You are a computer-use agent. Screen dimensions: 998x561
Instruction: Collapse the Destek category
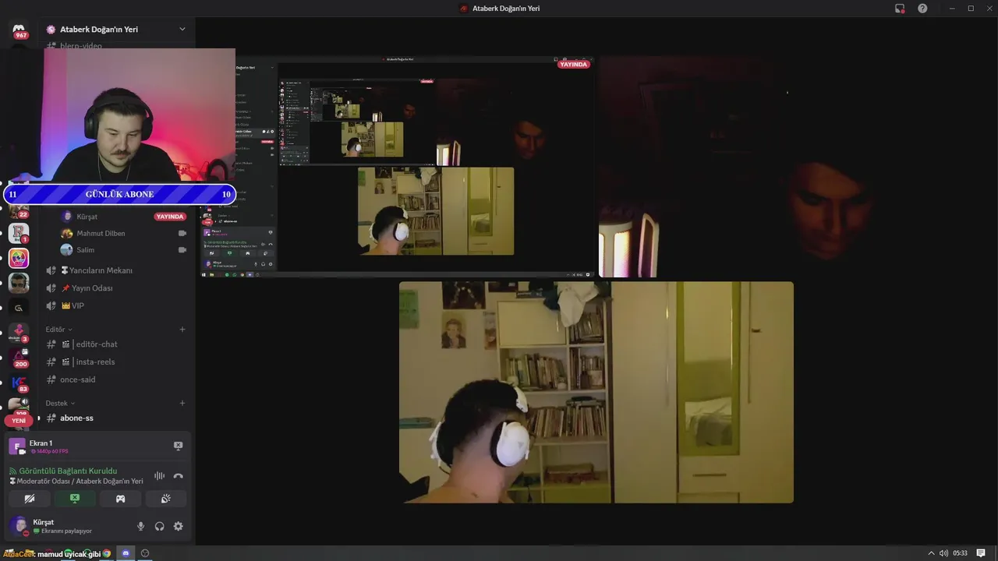click(x=60, y=404)
